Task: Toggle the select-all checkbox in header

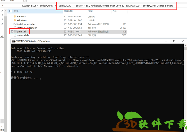Action: tap(11, 11)
